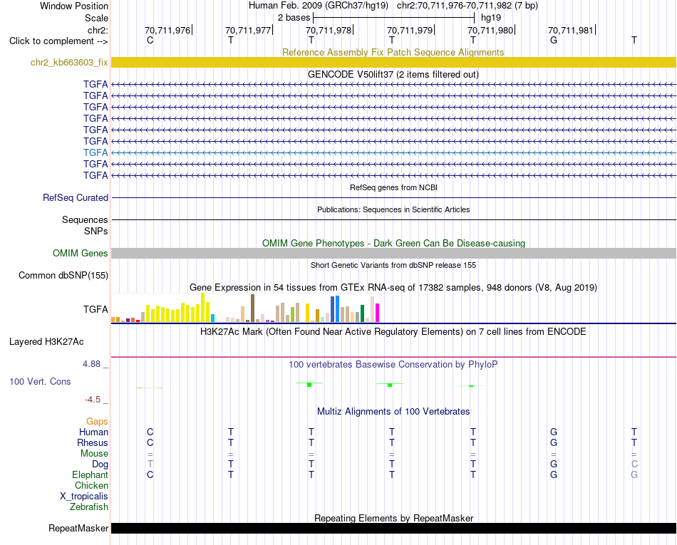Click the X_tropicalis alignment row label
Viewport: 677px width, 545px height.
pos(84,497)
